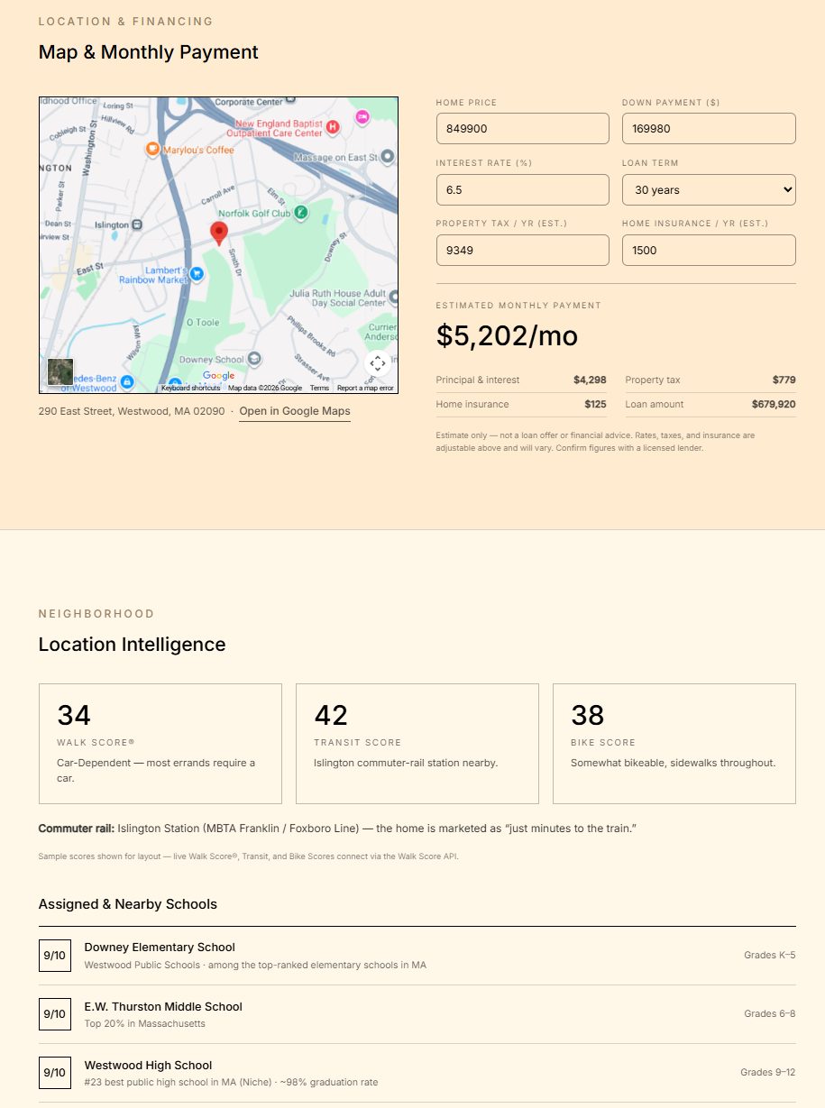This screenshot has width=825, height=1108.
Task: Click the Islington train station icon
Action: point(137,224)
